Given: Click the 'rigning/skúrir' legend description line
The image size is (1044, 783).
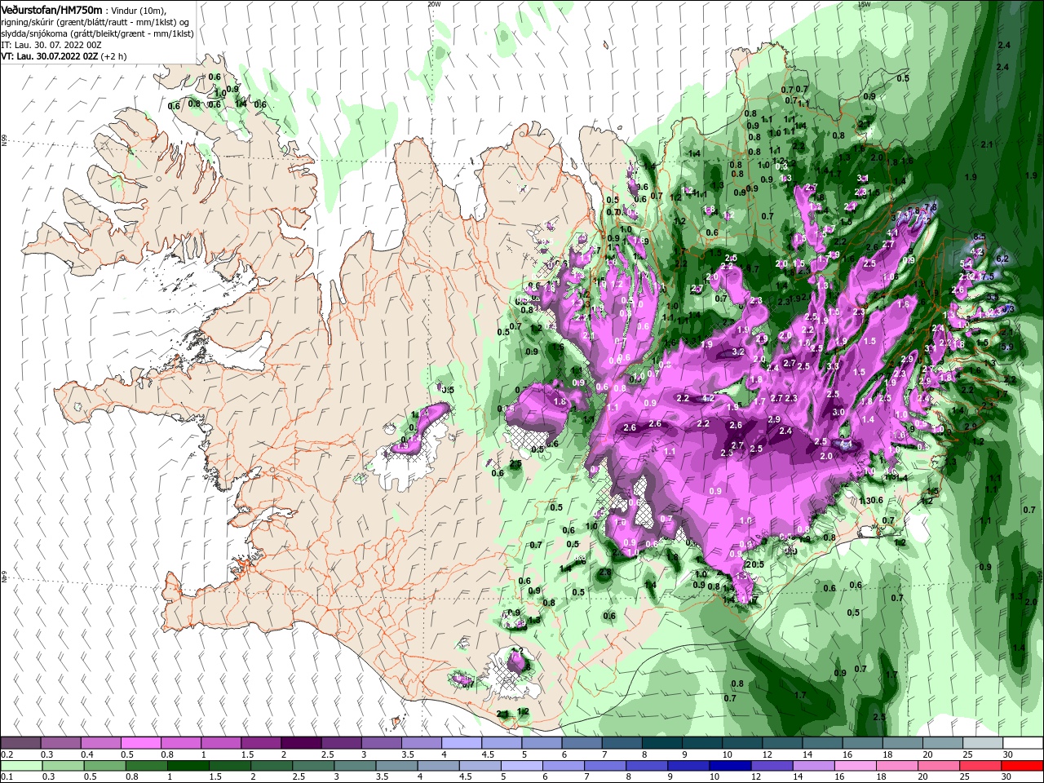Looking at the screenshot, I should 95,22.
